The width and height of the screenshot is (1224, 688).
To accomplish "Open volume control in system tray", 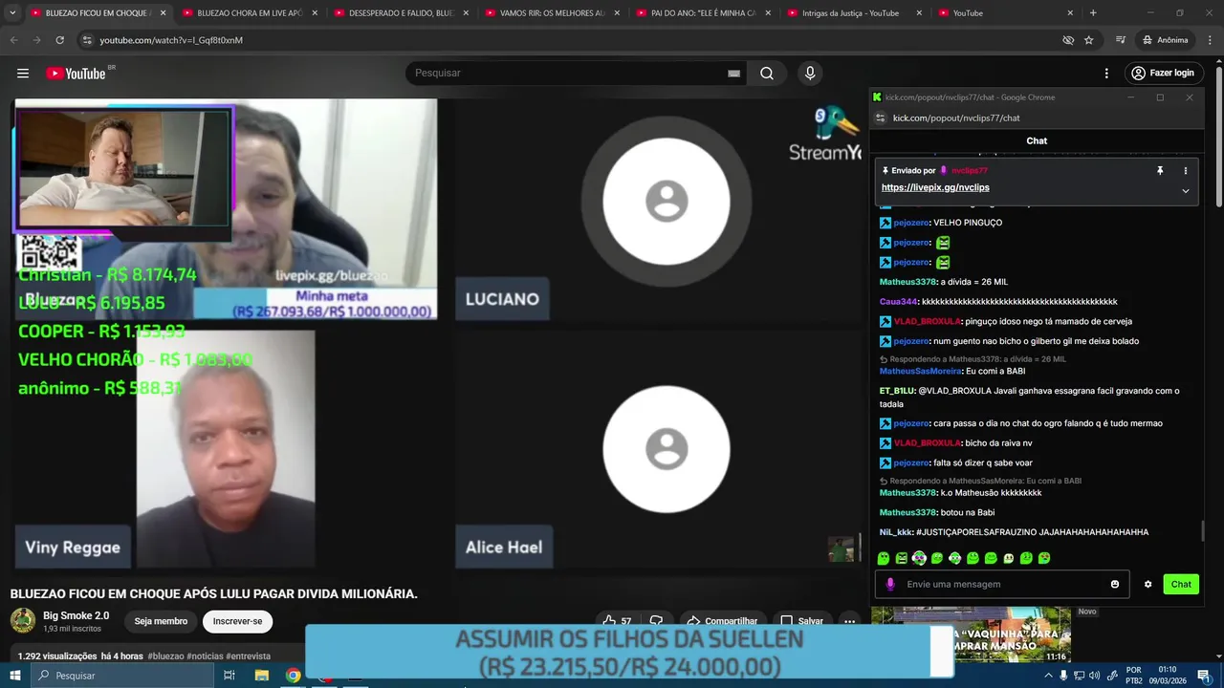I will tap(1095, 676).
